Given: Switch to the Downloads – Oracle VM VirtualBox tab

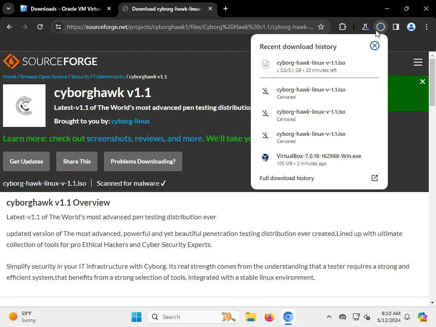Looking at the screenshot, I should 65,9.
